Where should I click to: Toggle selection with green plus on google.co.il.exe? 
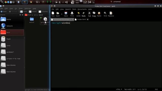pyautogui.click(x=41, y=18)
